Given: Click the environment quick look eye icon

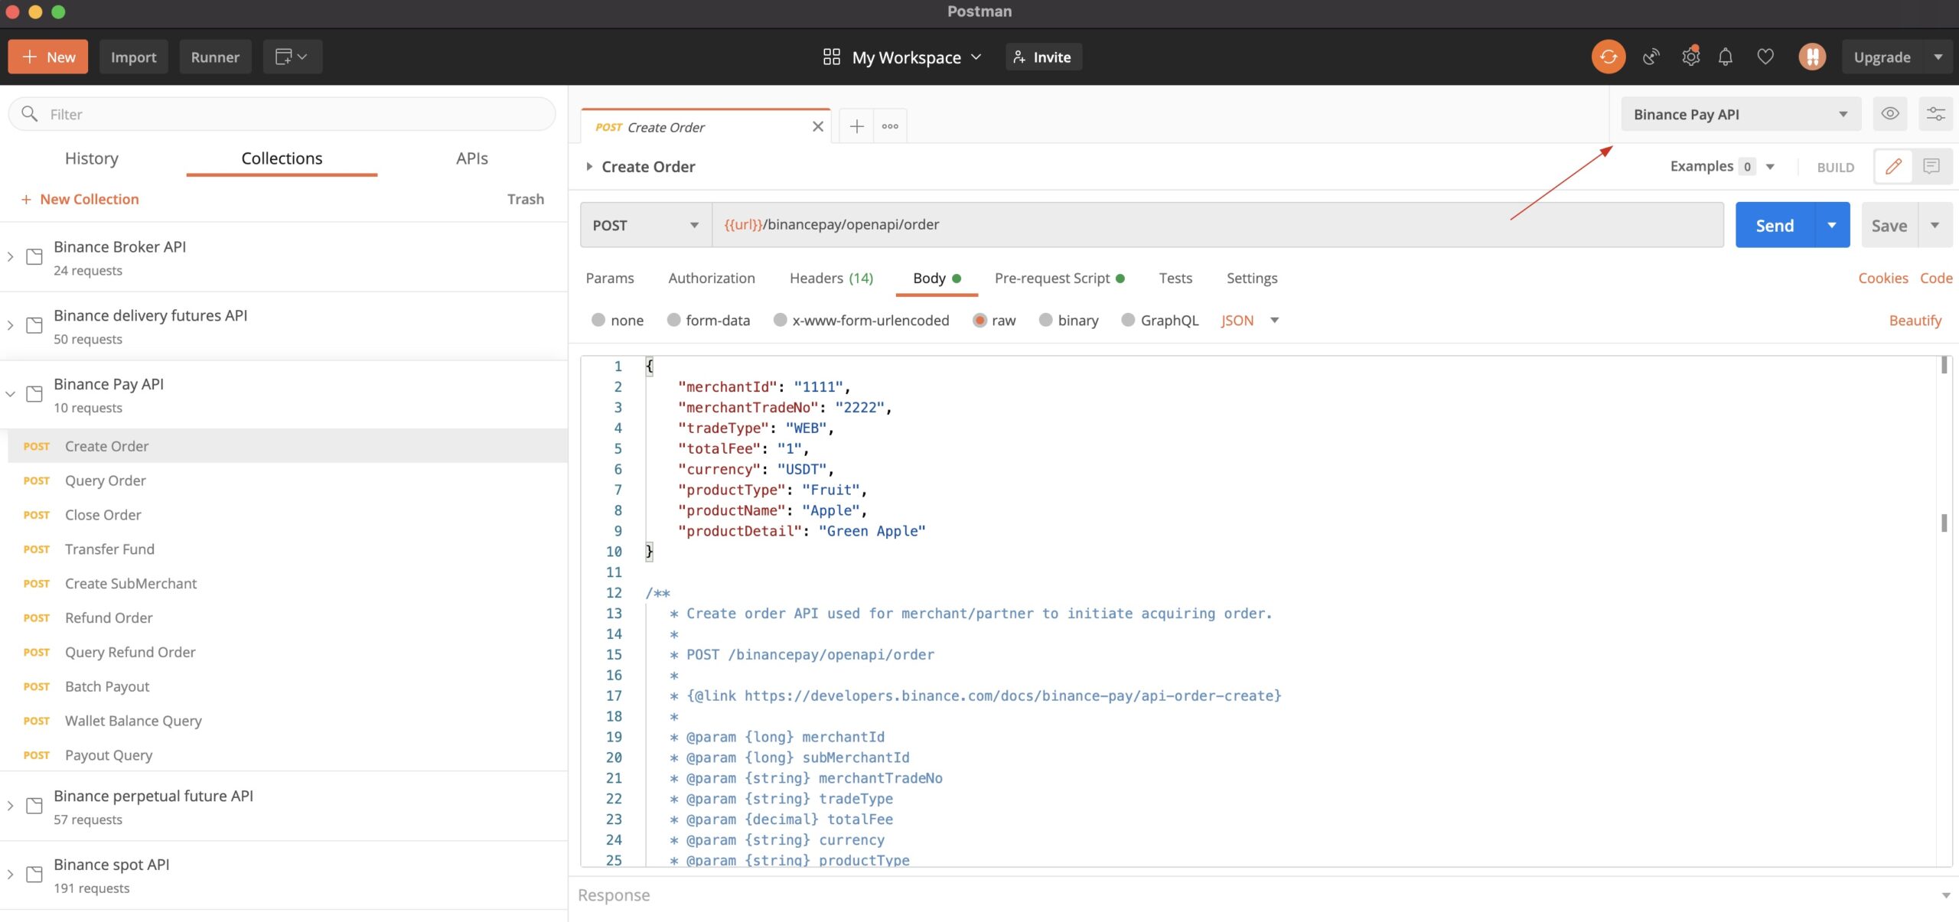Looking at the screenshot, I should [1889, 114].
